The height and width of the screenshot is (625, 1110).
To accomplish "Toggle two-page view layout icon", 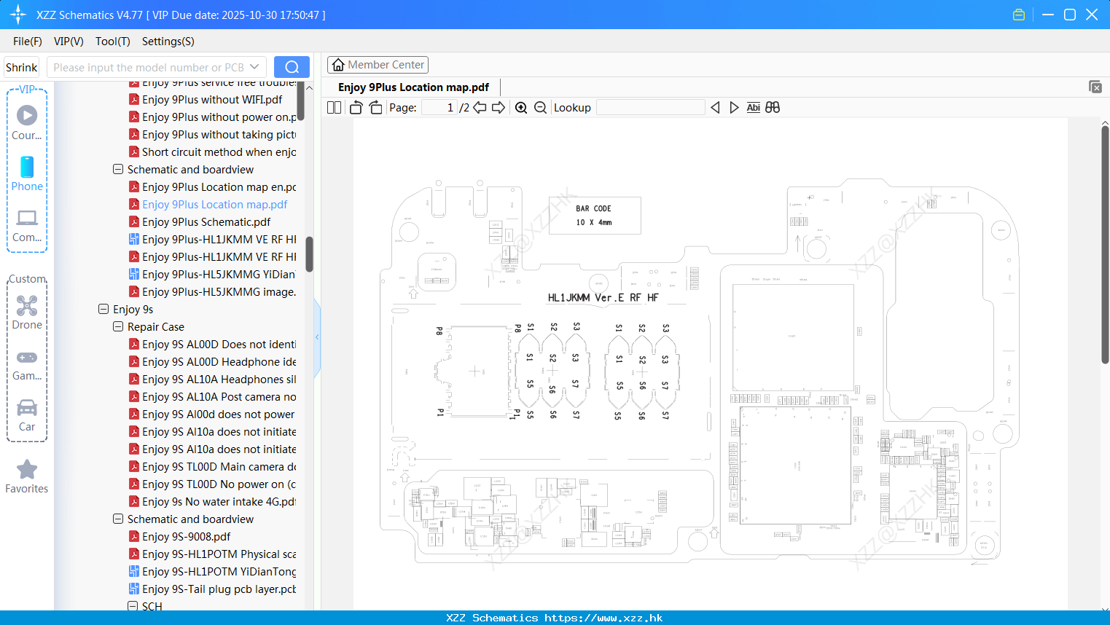I will [334, 107].
